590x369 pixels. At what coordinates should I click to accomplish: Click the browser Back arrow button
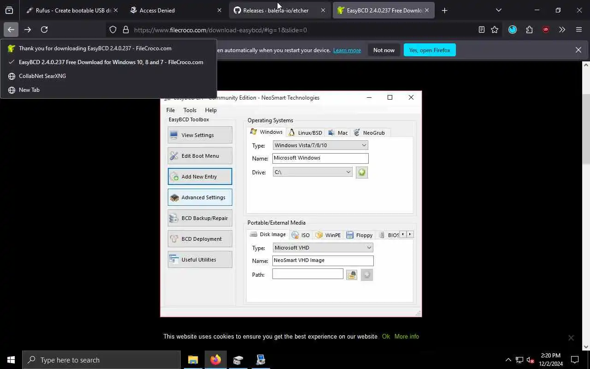[11, 30]
